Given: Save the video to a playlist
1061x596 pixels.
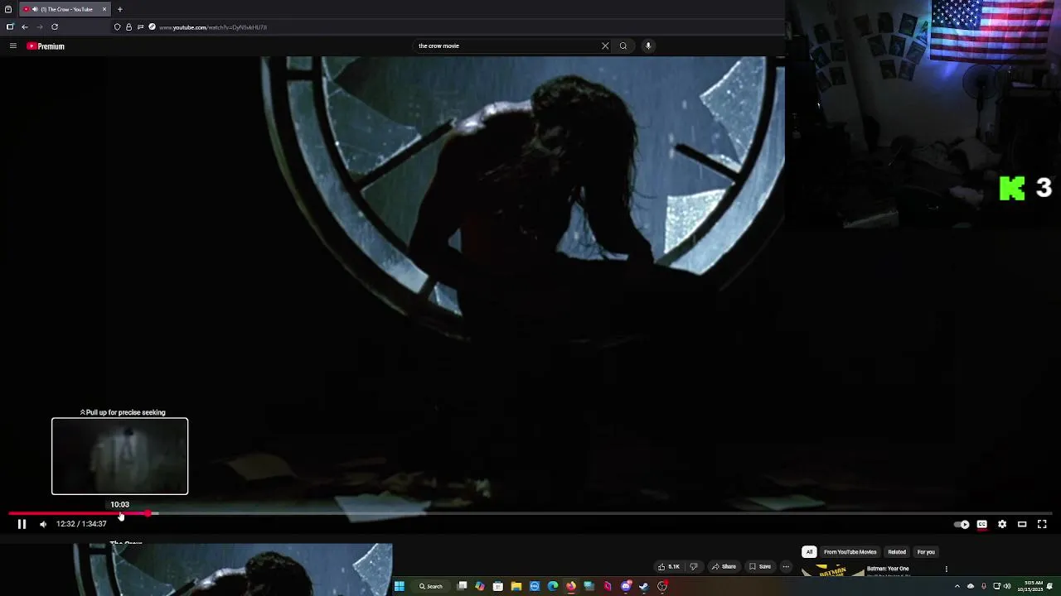Looking at the screenshot, I should 760,567.
